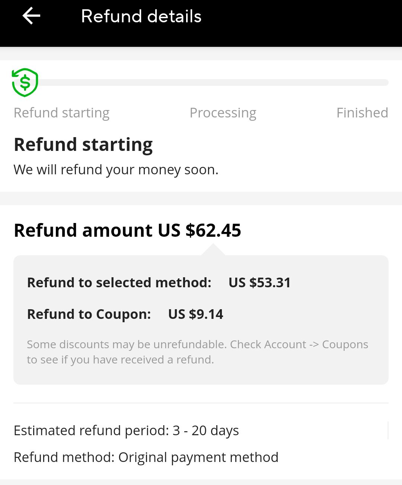The height and width of the screenshot is (485, 402).
Task: Click the "Estimated refund period: 3 - 20 days" line
Action: (x=126, y=430)
